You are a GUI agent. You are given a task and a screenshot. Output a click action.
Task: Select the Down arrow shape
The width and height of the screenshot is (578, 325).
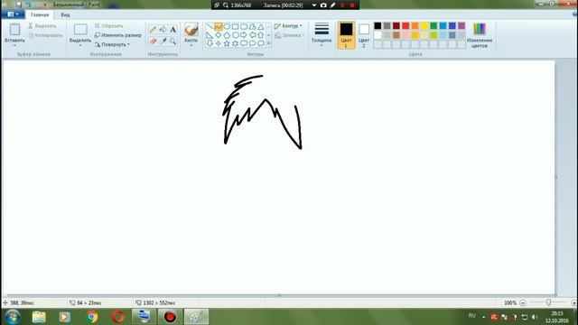[210, 43]
